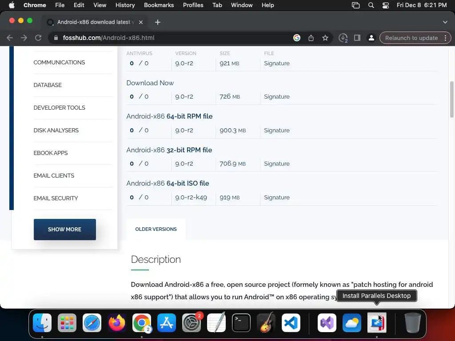Open DISK ANALYSERS category

[56, 130]
